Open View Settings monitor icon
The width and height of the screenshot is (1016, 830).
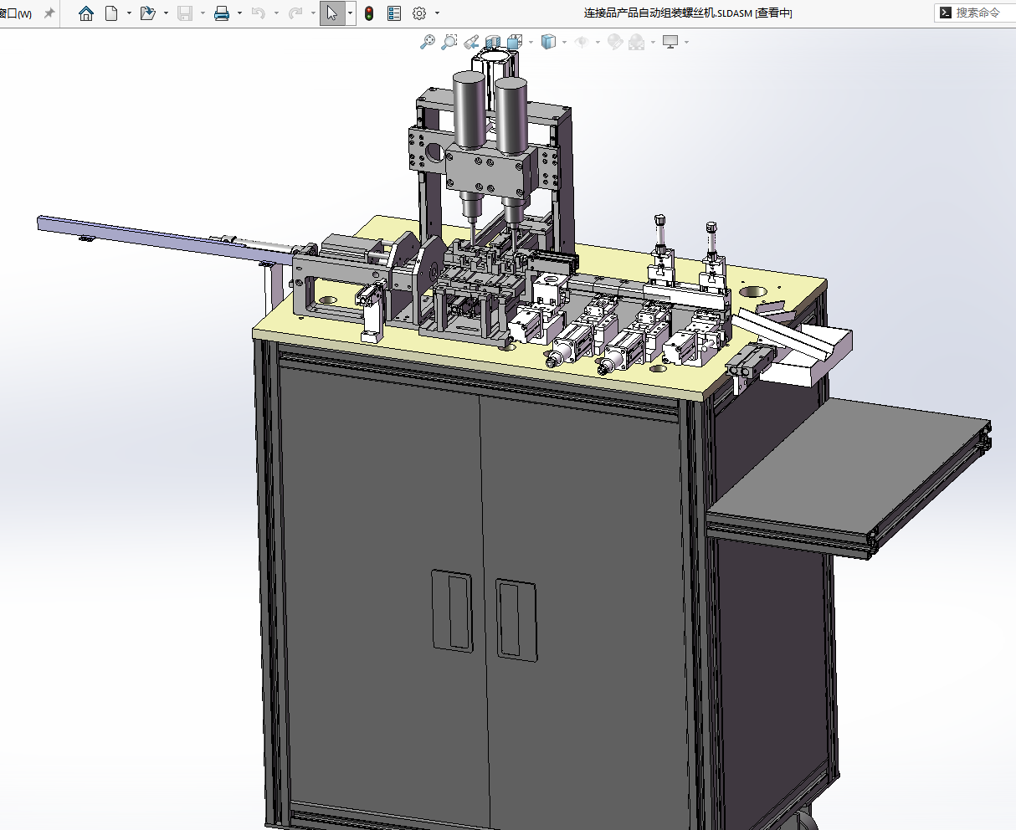(x=670, y=42)
